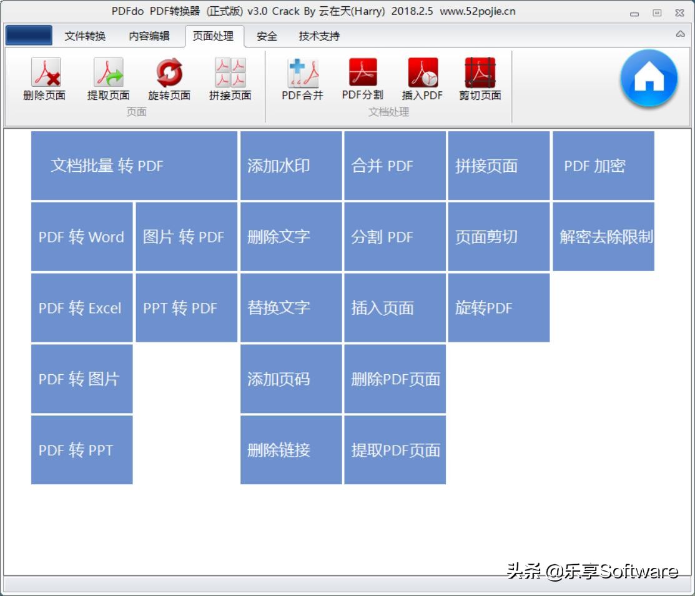Start the 添加水印 watermark tool

[291, 164]
